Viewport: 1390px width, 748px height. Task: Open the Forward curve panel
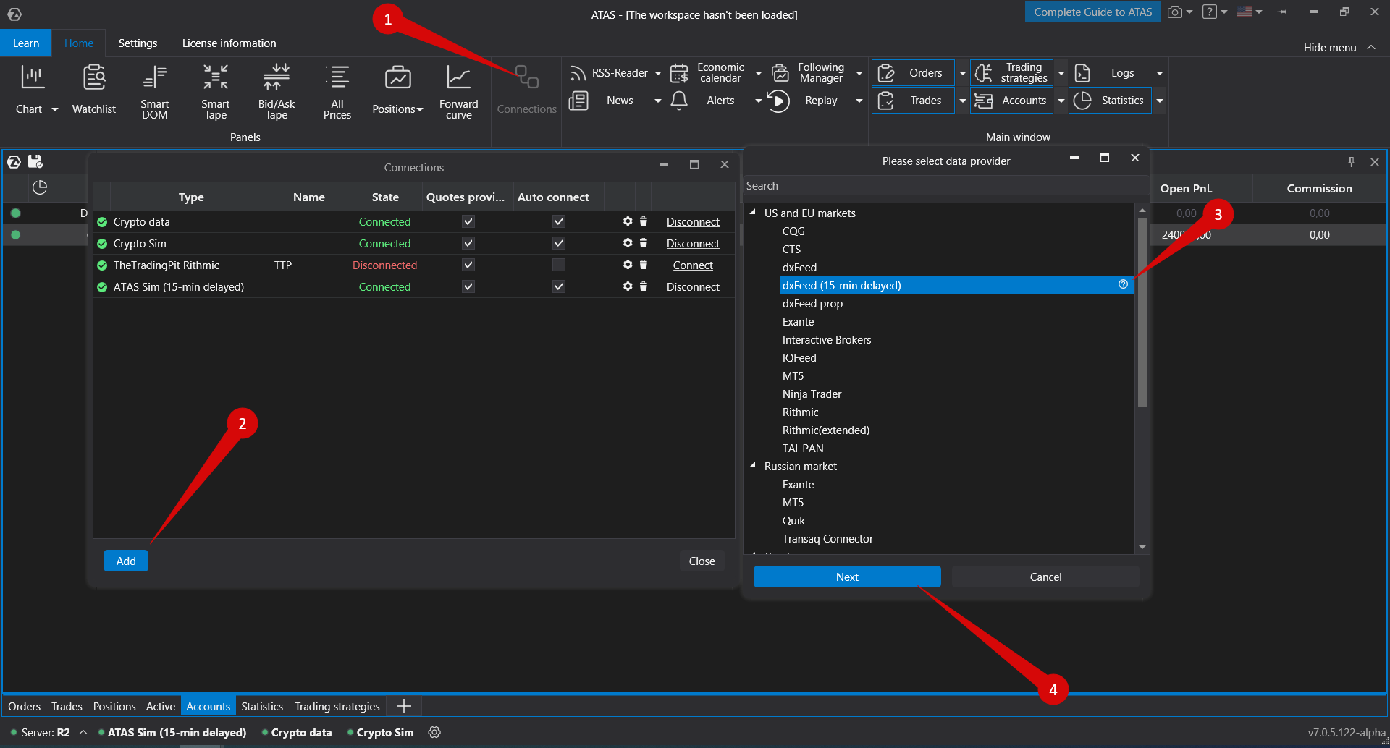(x=458, y=90)
